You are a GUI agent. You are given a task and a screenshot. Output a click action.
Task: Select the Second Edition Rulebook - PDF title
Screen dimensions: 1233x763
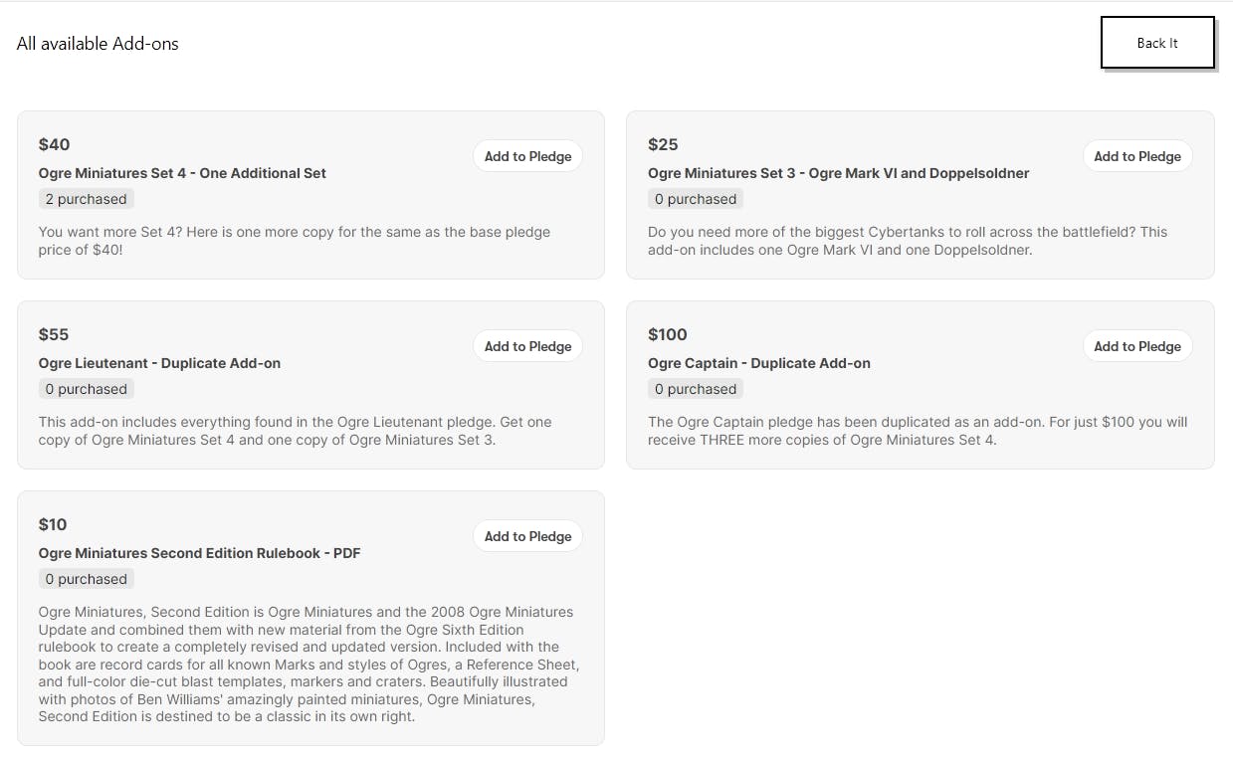pyautogui.click(x=199, y=553)
